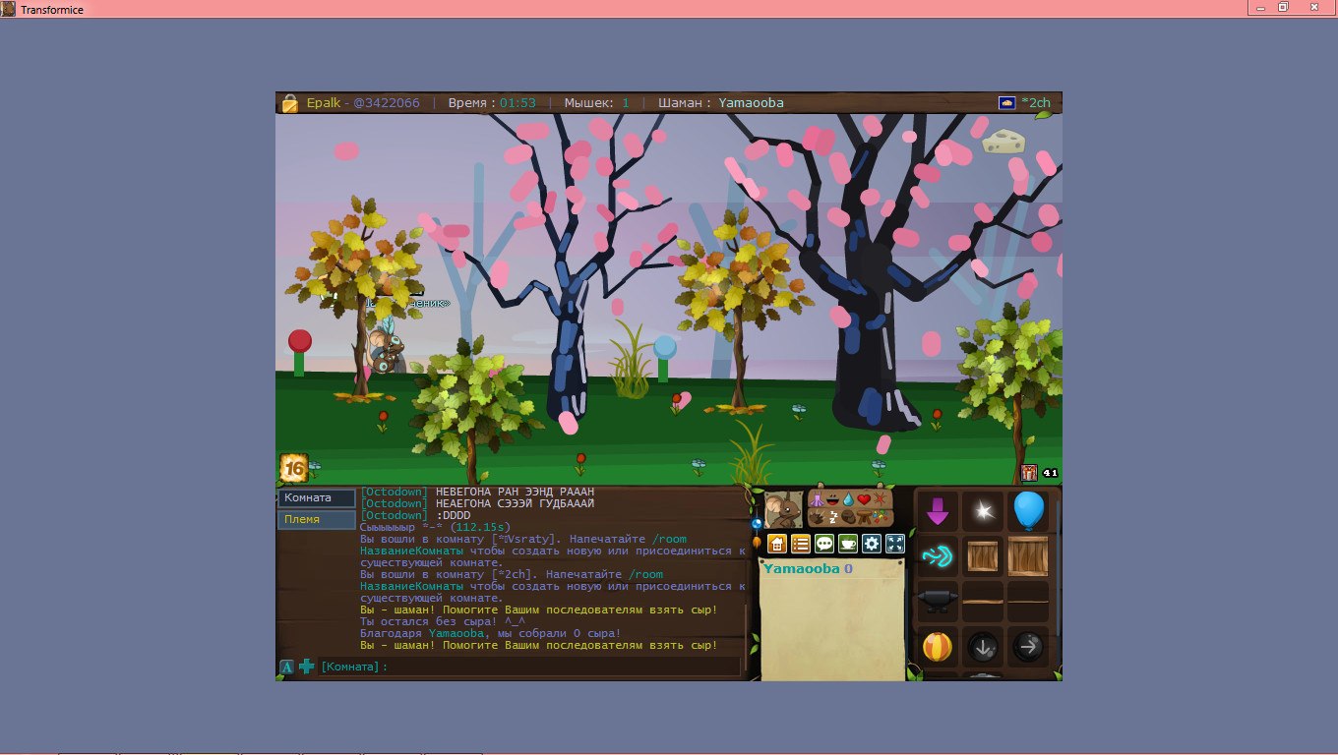
Task: Switch to the Комната chat tab
Action: 316,498
